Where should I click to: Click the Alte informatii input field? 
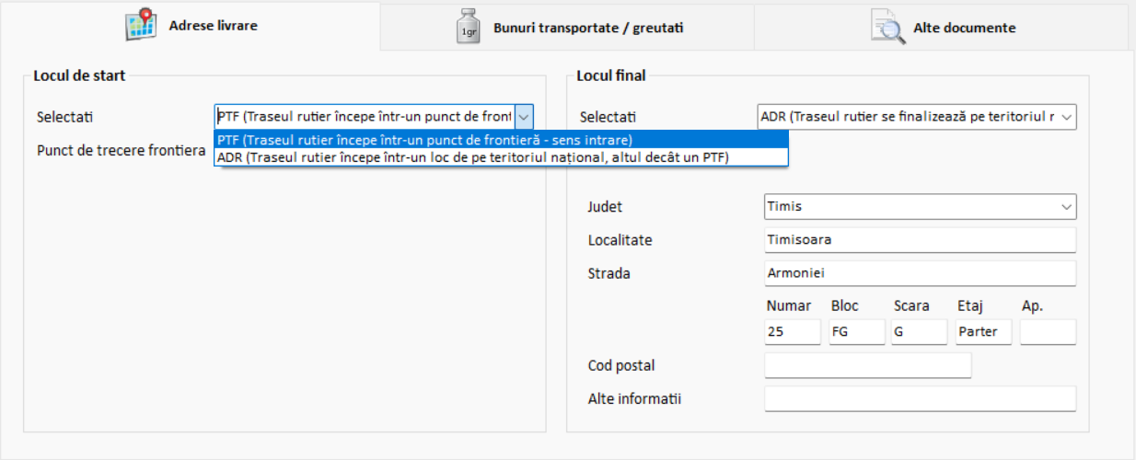921,398
